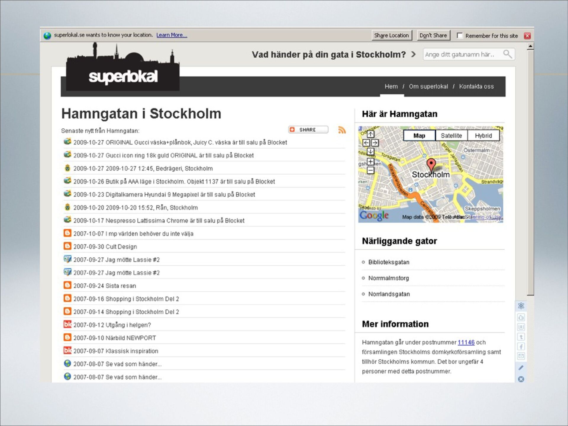Screen dimensions: 568x426
Task: Open 2007-09-16 Shopping i Stockholm Del 2
Action: [126, 299]
